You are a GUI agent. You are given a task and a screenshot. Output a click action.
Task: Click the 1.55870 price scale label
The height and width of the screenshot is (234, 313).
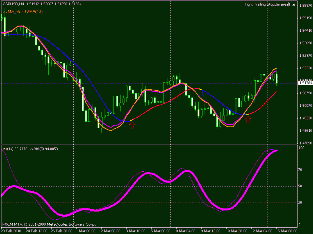[306, 6]
